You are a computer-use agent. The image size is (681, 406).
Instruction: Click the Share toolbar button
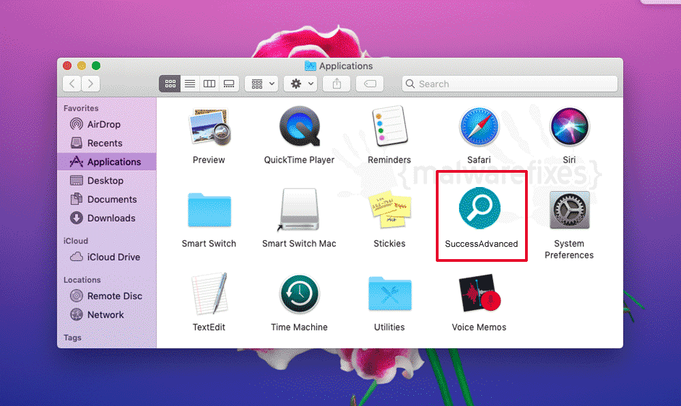(336, 84)
